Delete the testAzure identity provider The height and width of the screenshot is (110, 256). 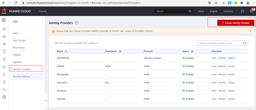tap(231, 90)
